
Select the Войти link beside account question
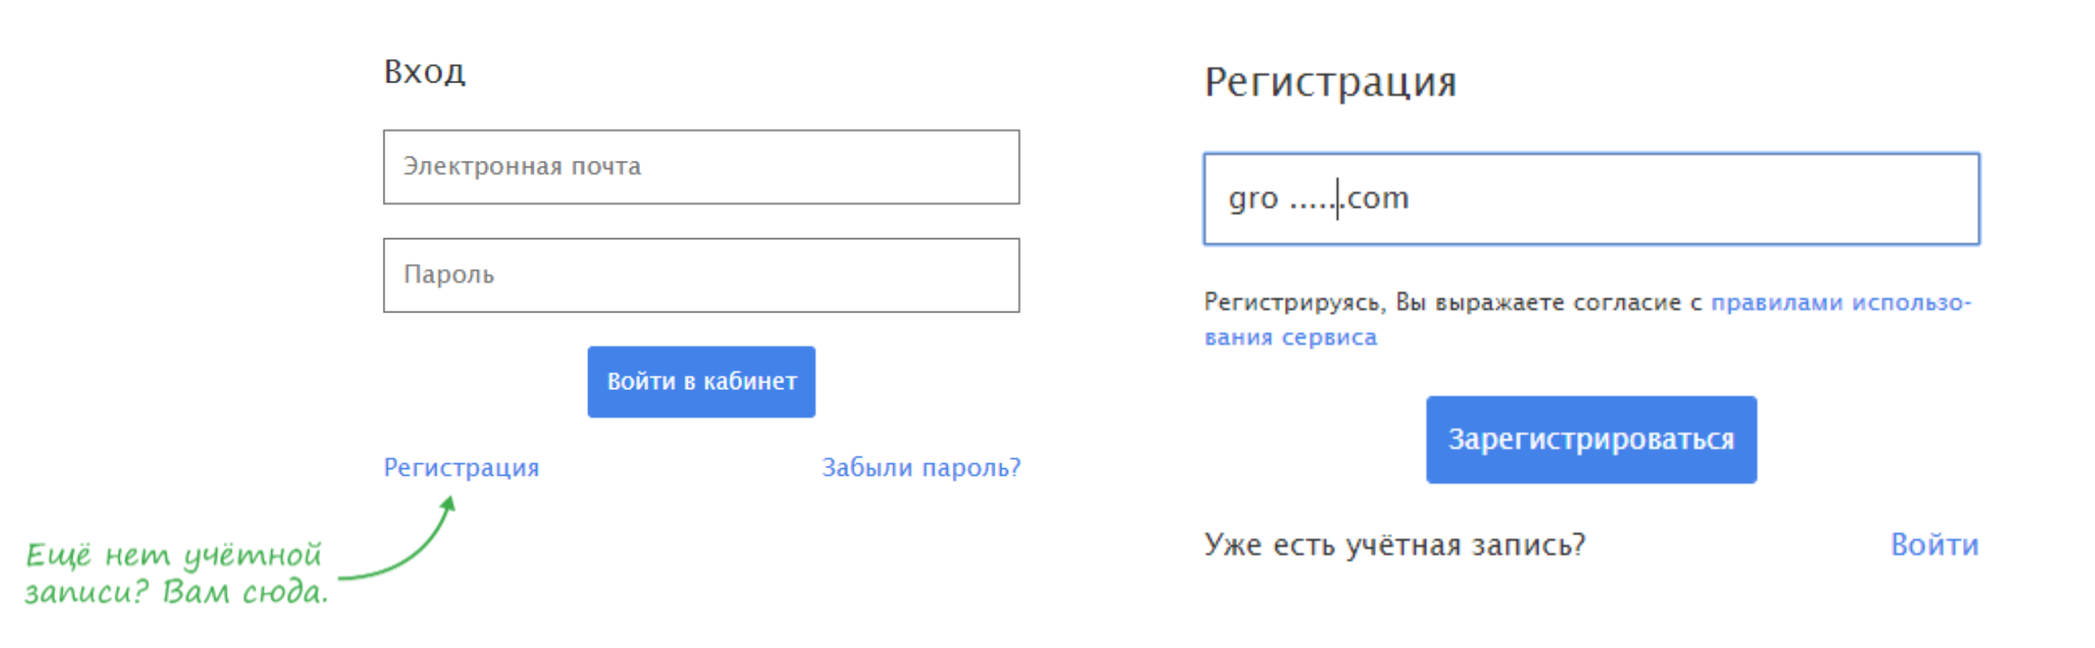[x=1934, y=545]
